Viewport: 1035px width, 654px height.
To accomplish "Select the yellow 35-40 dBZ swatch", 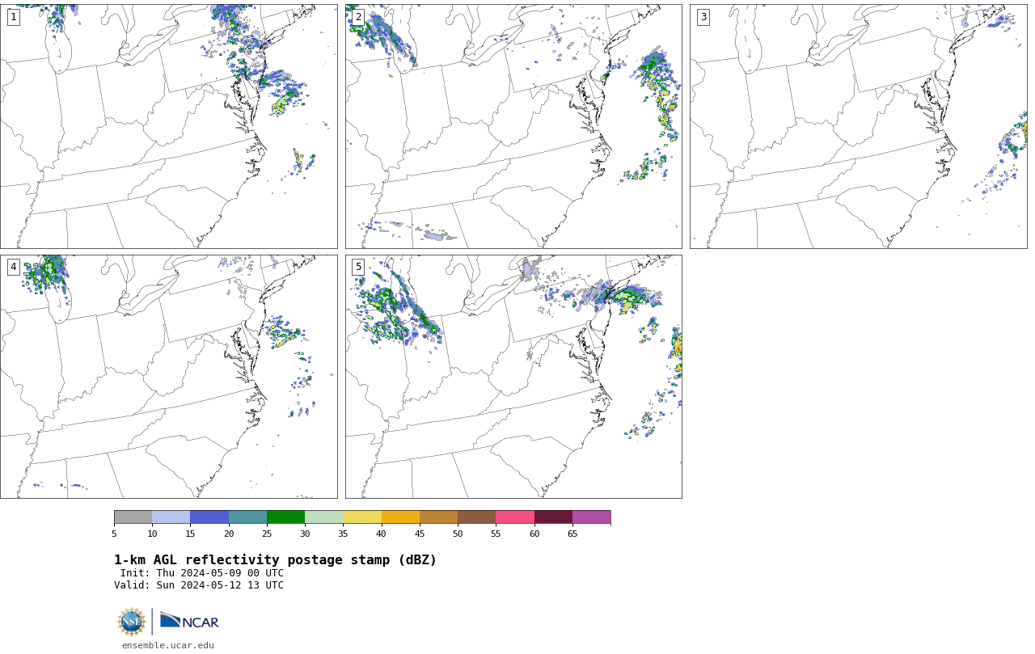I will coord(362,517).
